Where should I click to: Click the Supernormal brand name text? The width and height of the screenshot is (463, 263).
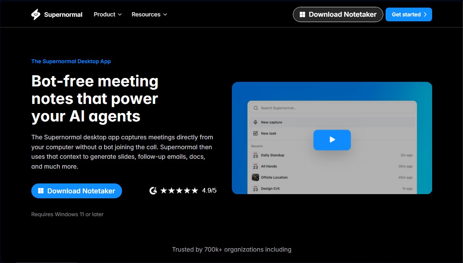(x=63, y=14)
